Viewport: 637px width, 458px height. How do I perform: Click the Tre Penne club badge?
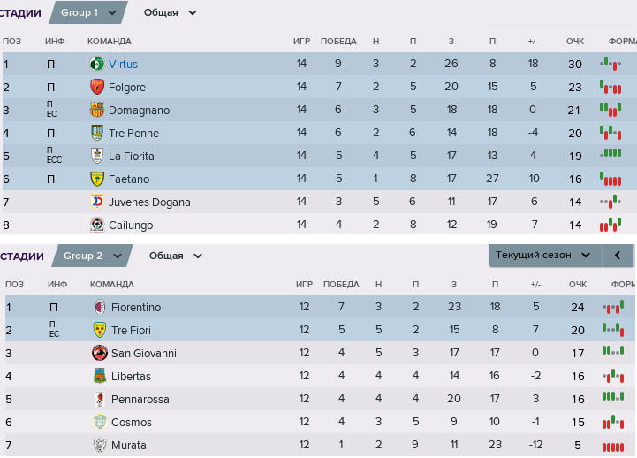96,133
